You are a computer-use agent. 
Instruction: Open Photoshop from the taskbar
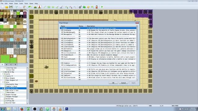pos(67,109)
